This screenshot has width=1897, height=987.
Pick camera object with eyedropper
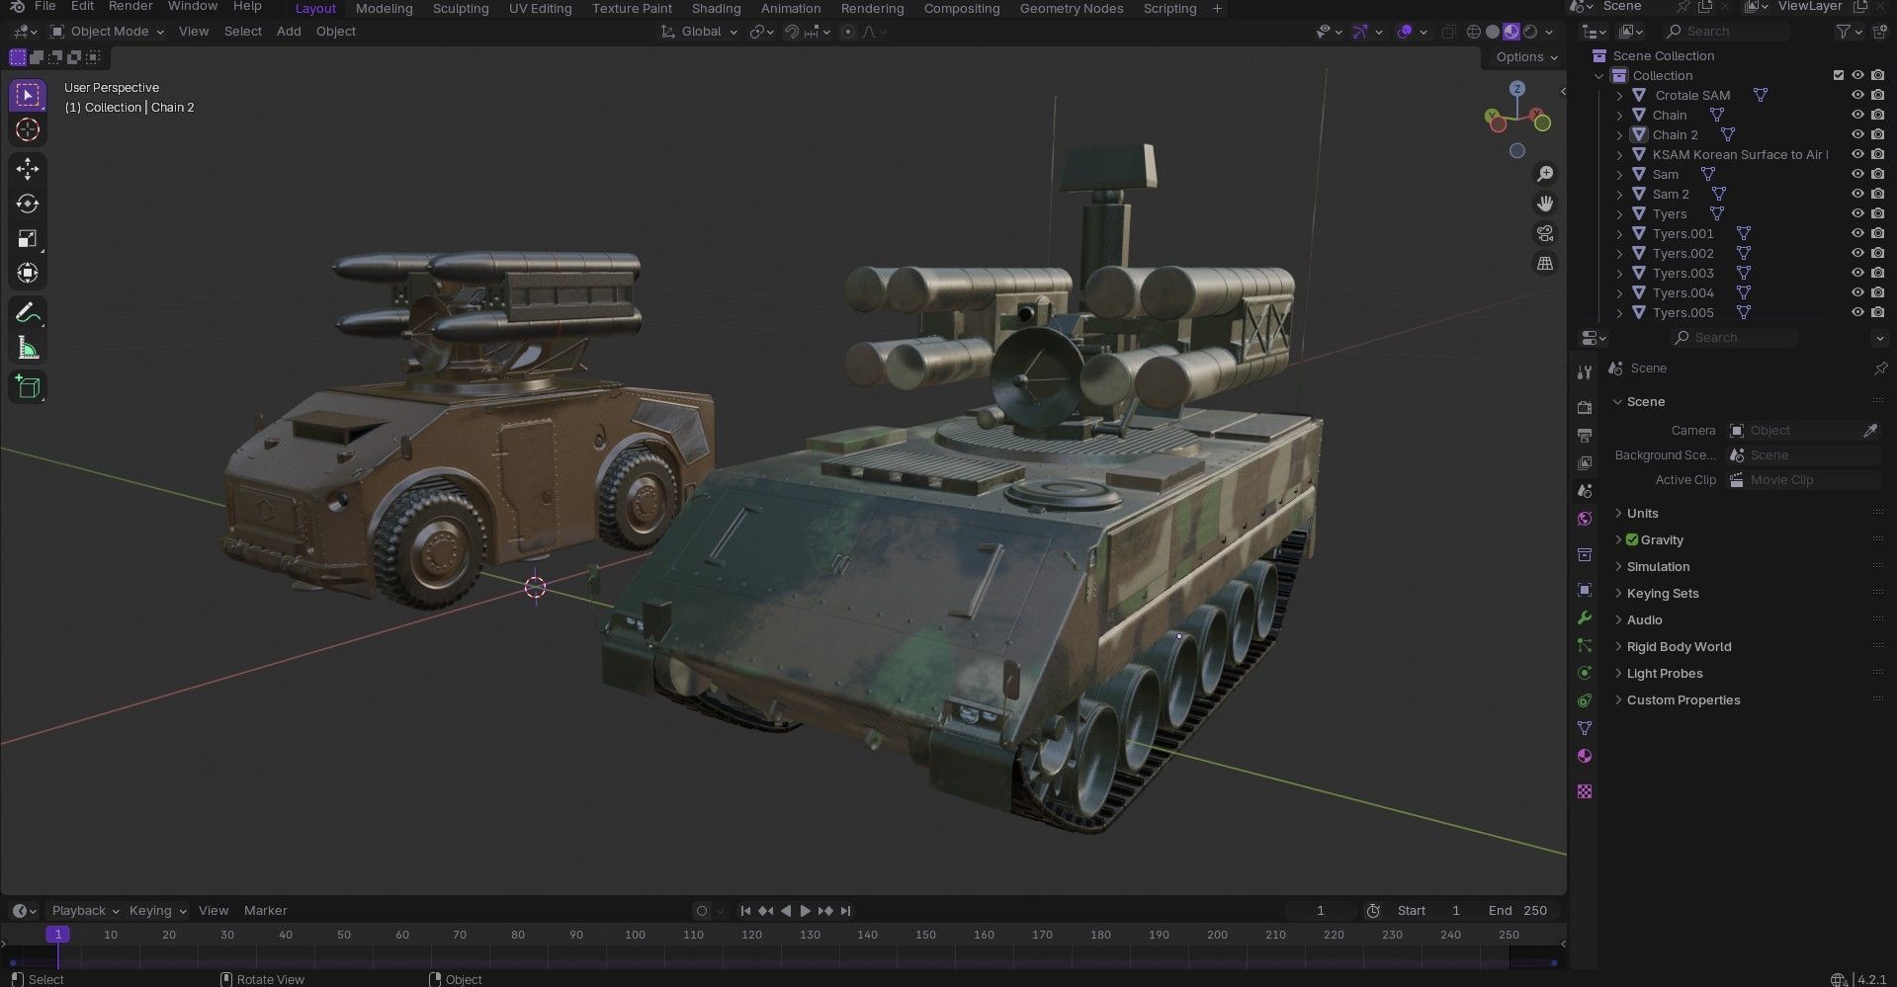click(1869, 431)
